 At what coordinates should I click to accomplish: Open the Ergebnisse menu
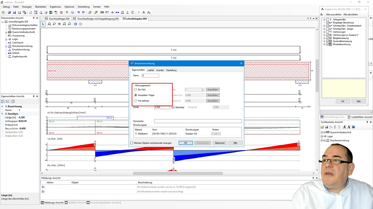click(55, 7)
